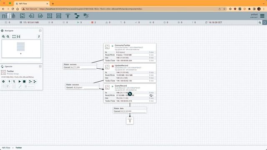Click the UpdateRecord stopped status indicator
The height and width of the screenshot is (150, 267).
click(113, 66)
